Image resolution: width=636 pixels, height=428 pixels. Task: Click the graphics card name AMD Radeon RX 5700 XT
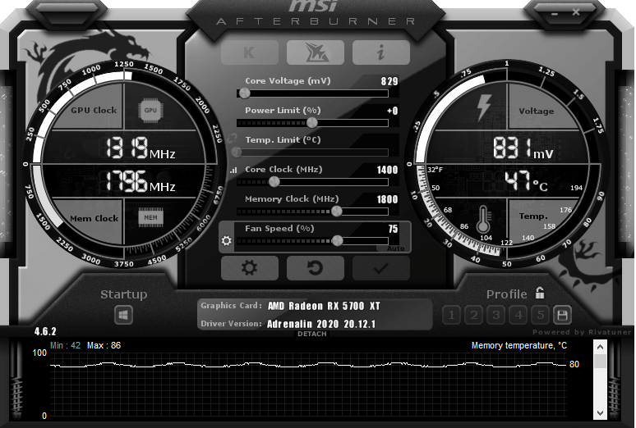tap(324, 306)
